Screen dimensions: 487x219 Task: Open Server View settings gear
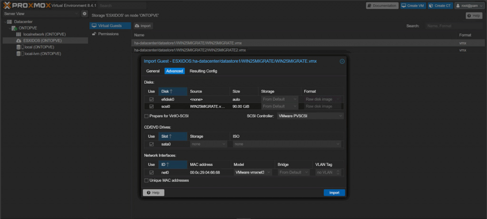tap(85, 14)
